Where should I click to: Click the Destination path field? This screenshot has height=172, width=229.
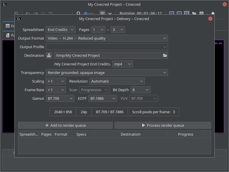point(111,55)
